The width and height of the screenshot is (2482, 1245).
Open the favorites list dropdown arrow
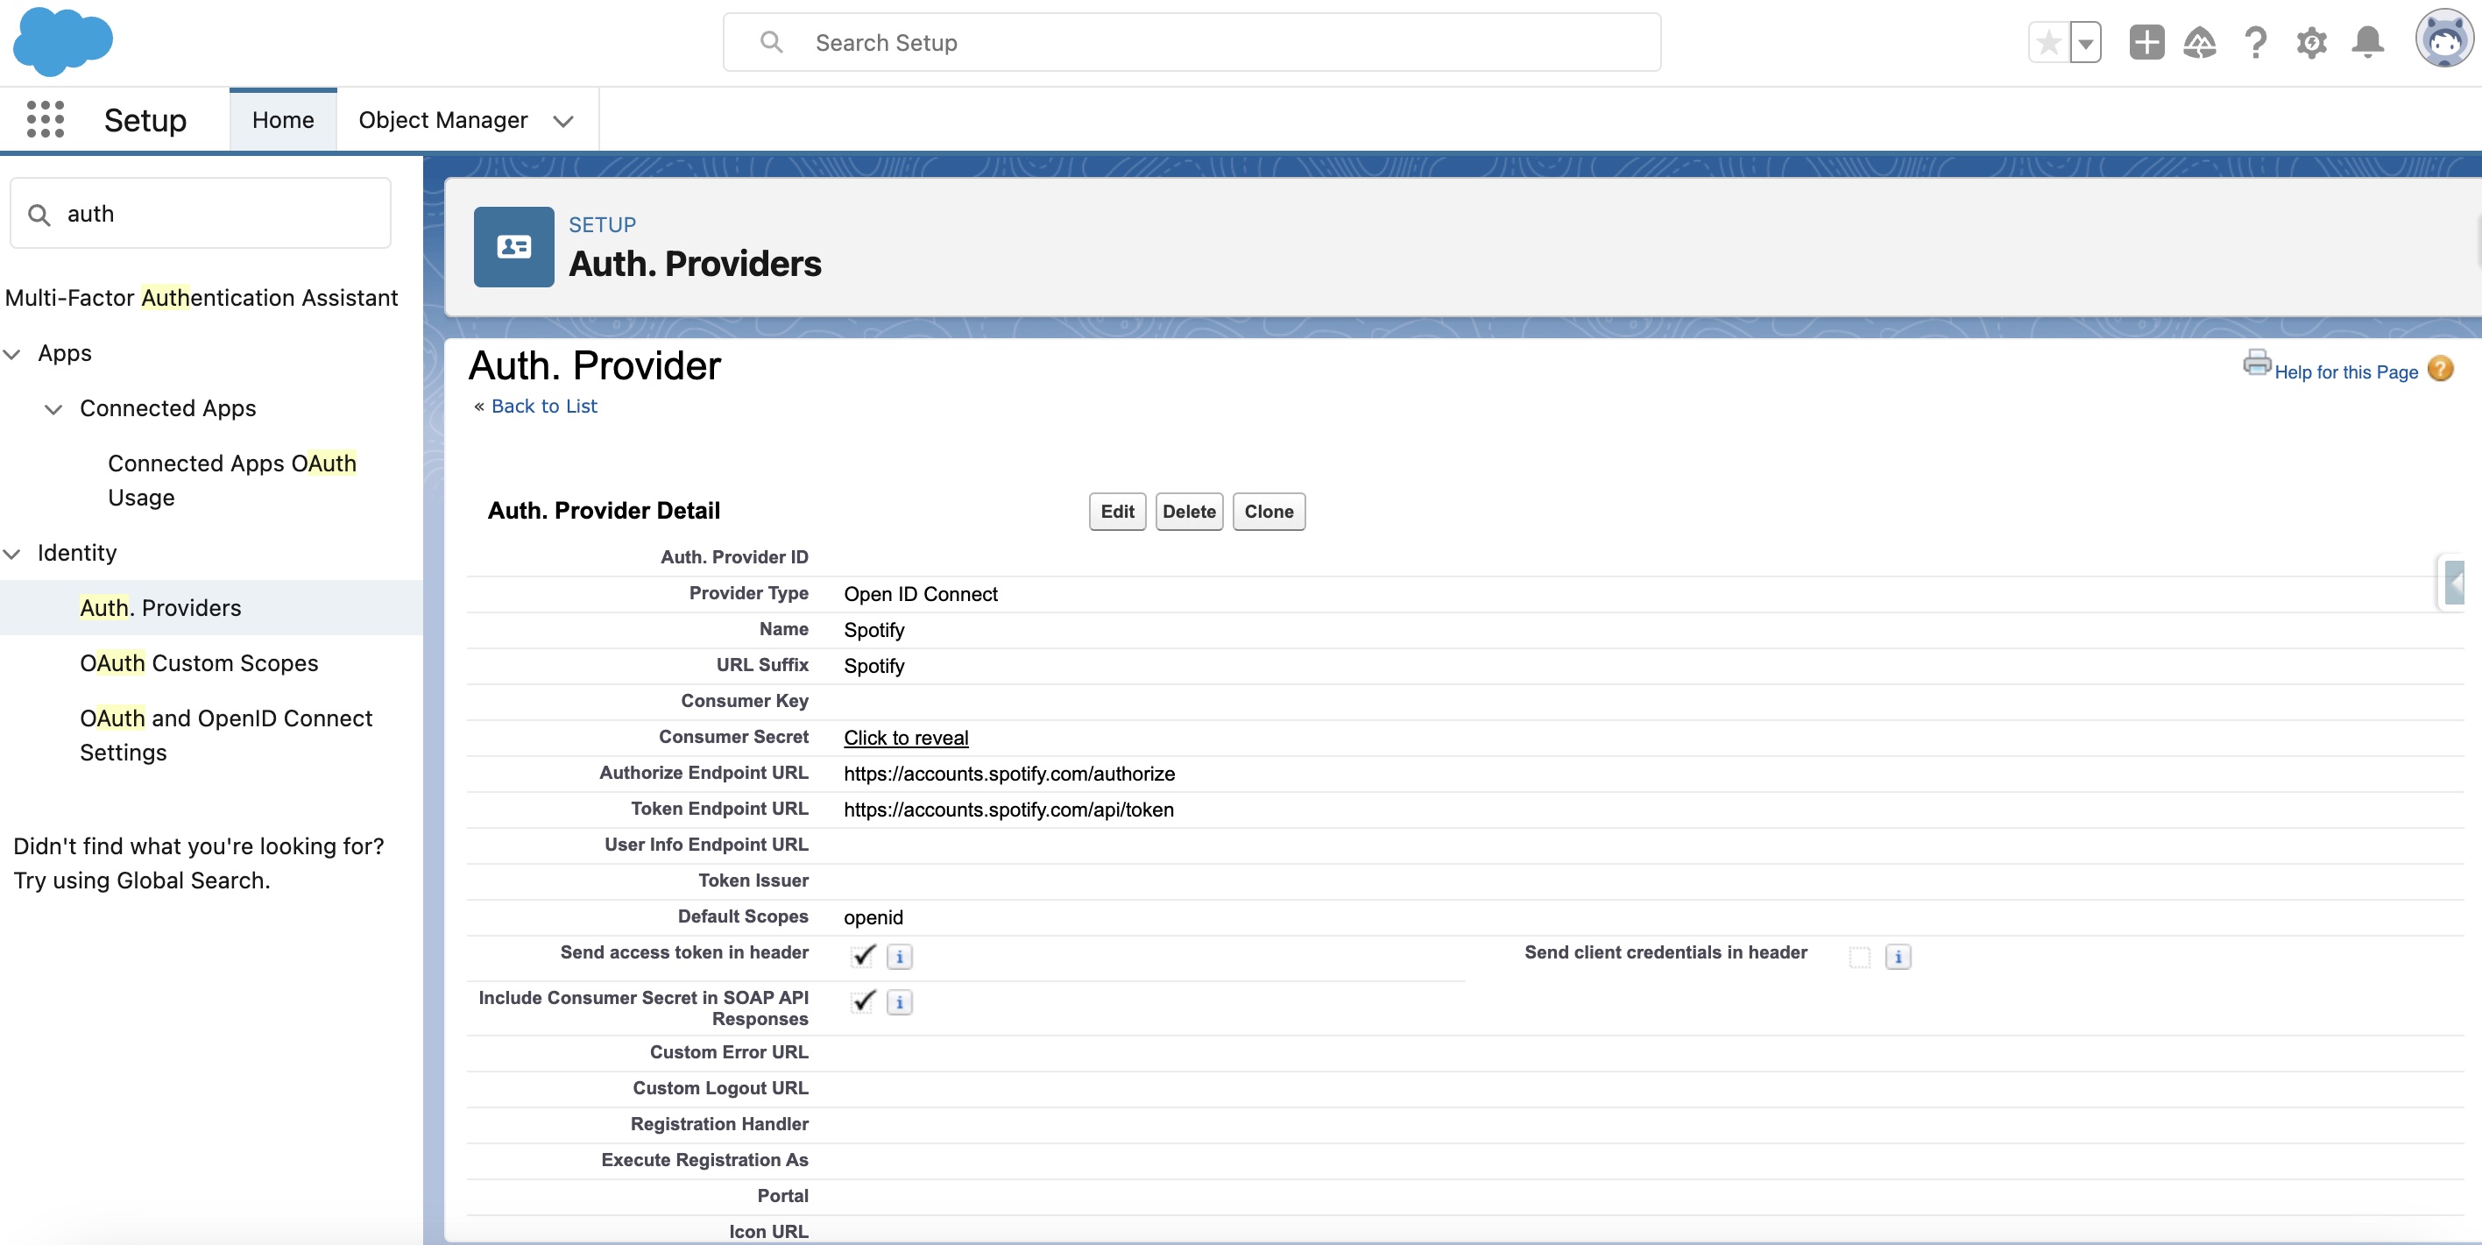(x=2085, y=42)
